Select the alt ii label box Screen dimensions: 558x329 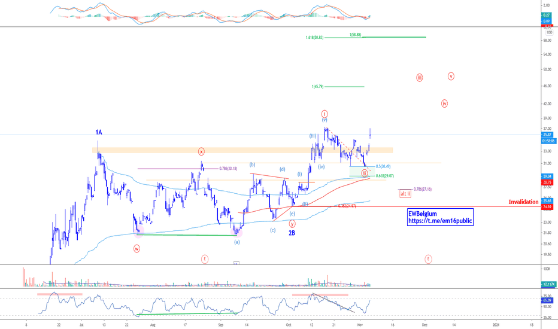tap(405, 194)
